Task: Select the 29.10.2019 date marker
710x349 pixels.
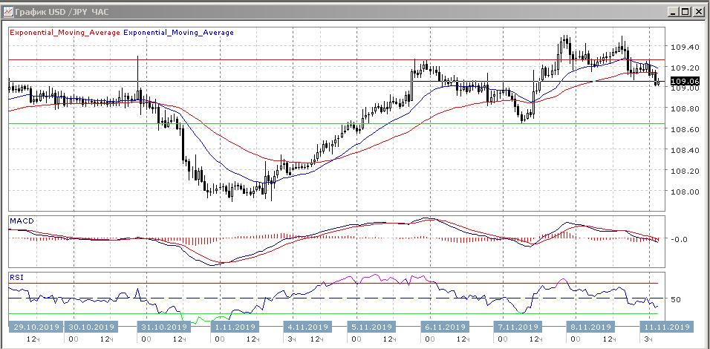Action: (34, 327)
